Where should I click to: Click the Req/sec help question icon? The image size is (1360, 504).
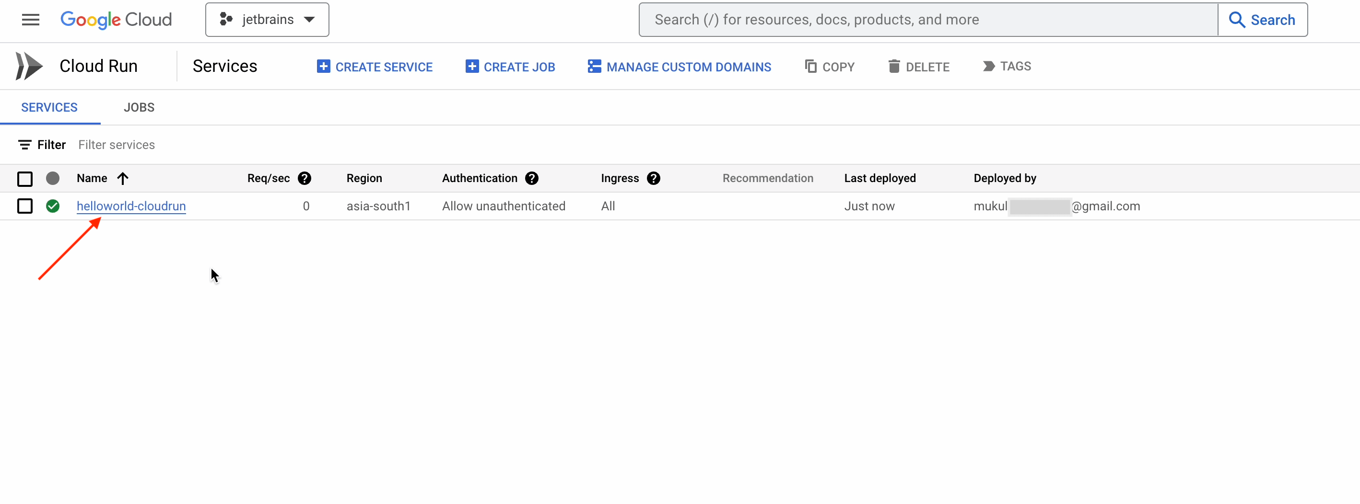(x=304, y=178)
